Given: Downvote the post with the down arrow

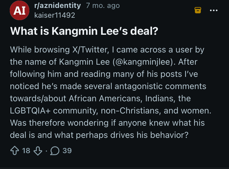Looking at the screenshot, I should click(x=38, y=151).
